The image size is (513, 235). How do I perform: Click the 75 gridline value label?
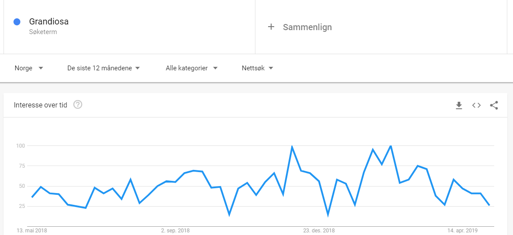21,166
